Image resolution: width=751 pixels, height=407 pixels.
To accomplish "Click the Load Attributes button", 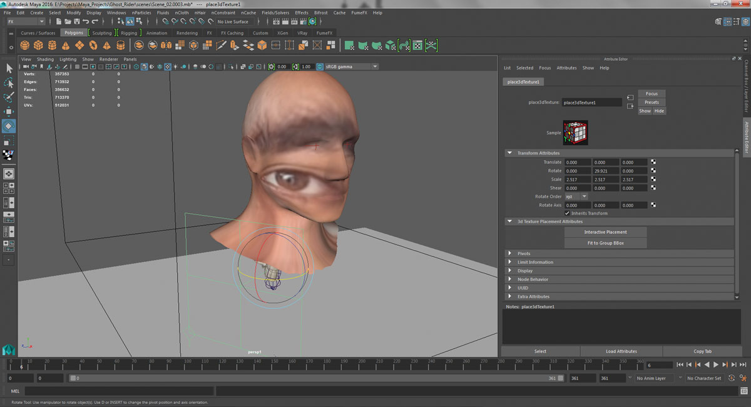I will [621, 351].
